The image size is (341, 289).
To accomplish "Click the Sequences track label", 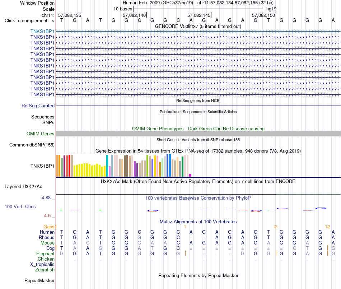I will coord(43,117).
